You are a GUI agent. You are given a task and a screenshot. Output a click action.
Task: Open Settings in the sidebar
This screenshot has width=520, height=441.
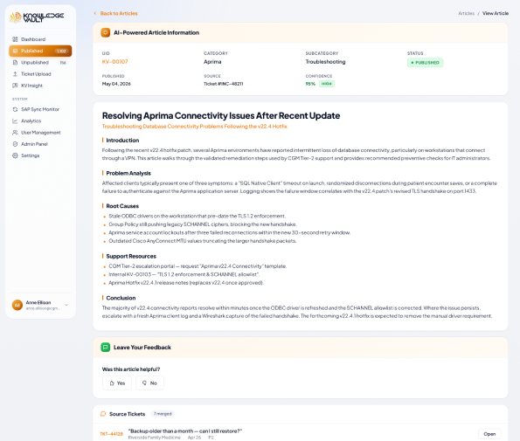[x=40, y=155]
